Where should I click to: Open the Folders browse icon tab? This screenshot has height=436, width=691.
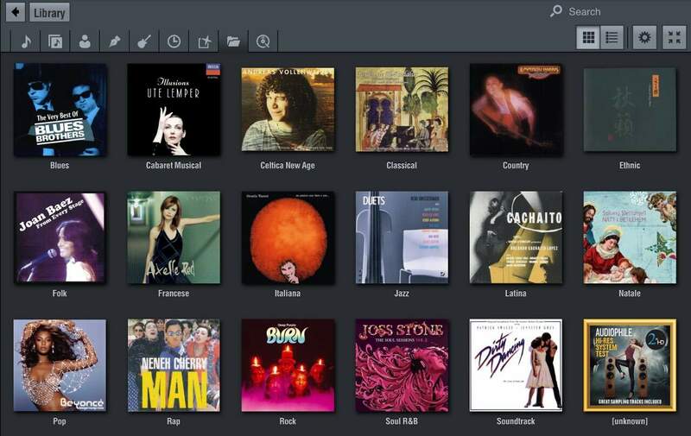233,41
